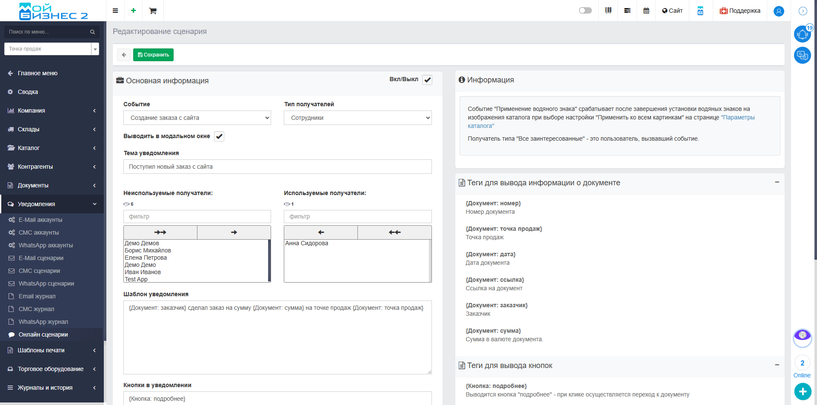This screenshot has width=817, height=405.
Task: Click the back arrow button next to Сохранить
Action: pos(124,55)
